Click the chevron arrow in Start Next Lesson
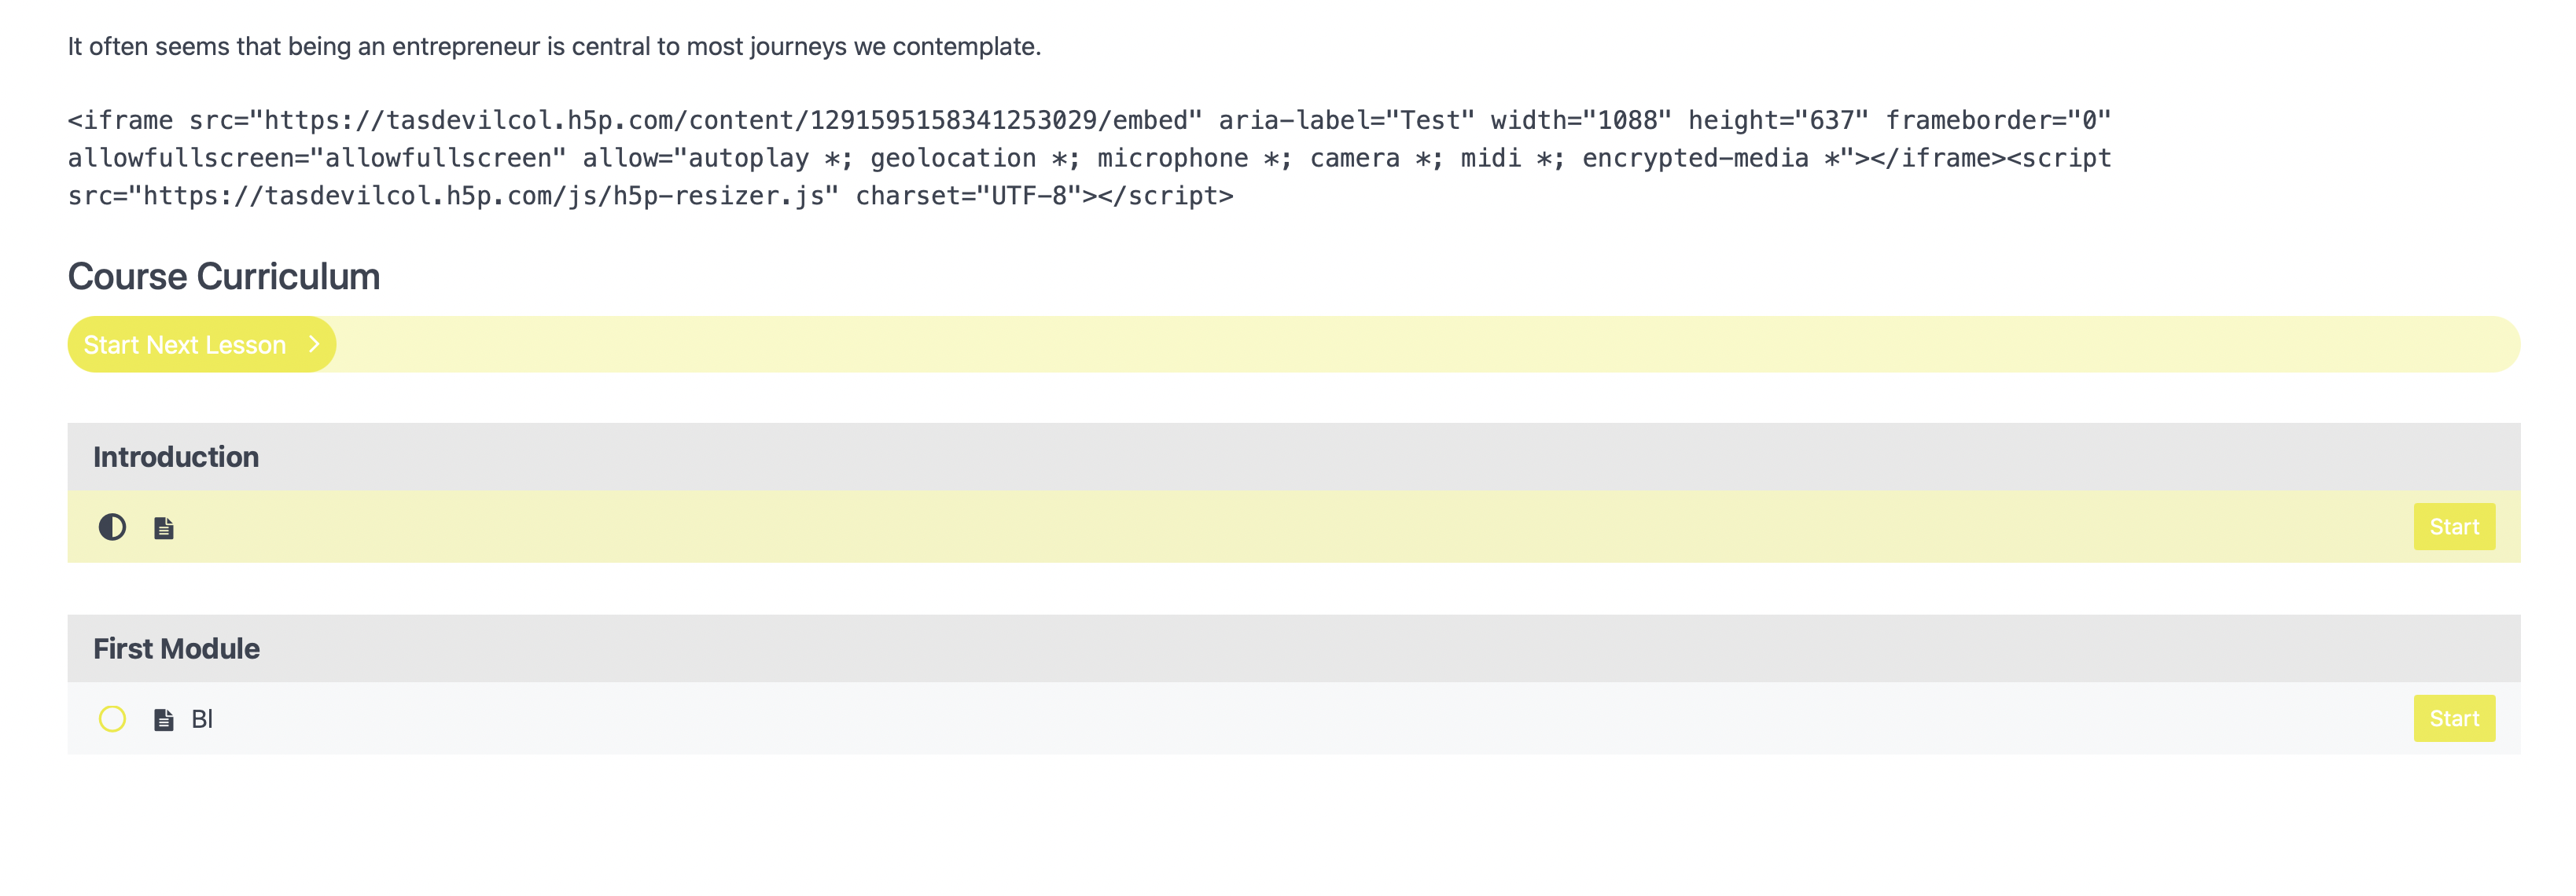This screenshot has height=896, width=2576. 314,344
